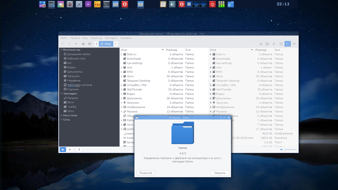Open the Правка menu

click(x=75, y=38)
